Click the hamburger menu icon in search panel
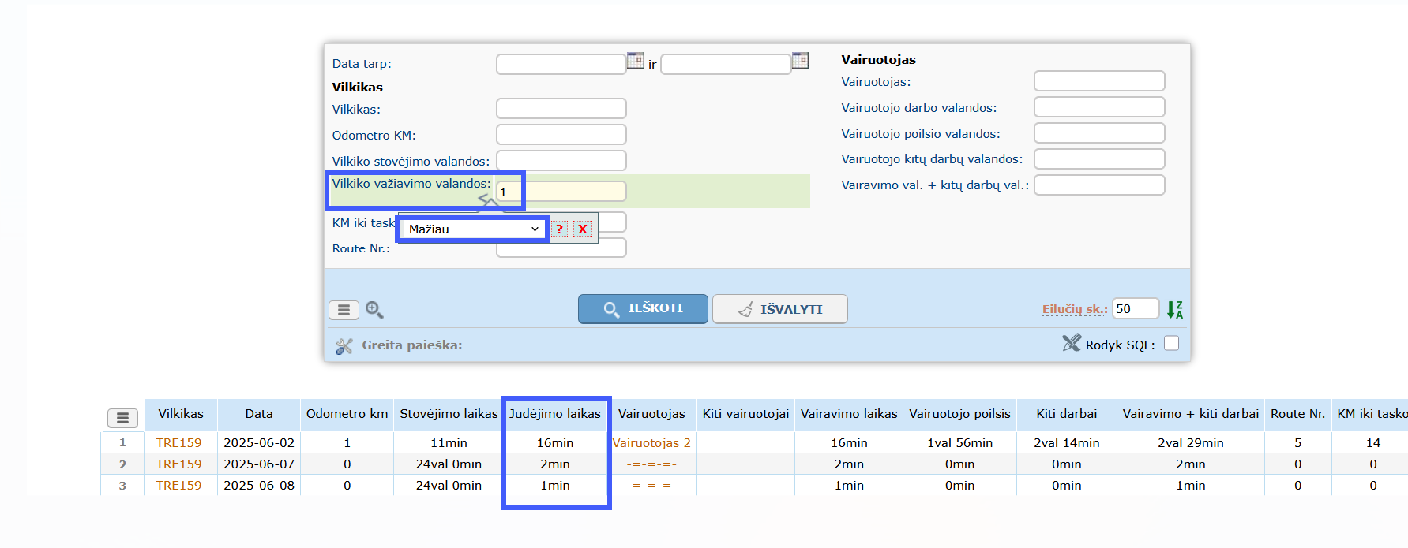This screenshot has height=548, width=1408. click(x=344, y=310)
